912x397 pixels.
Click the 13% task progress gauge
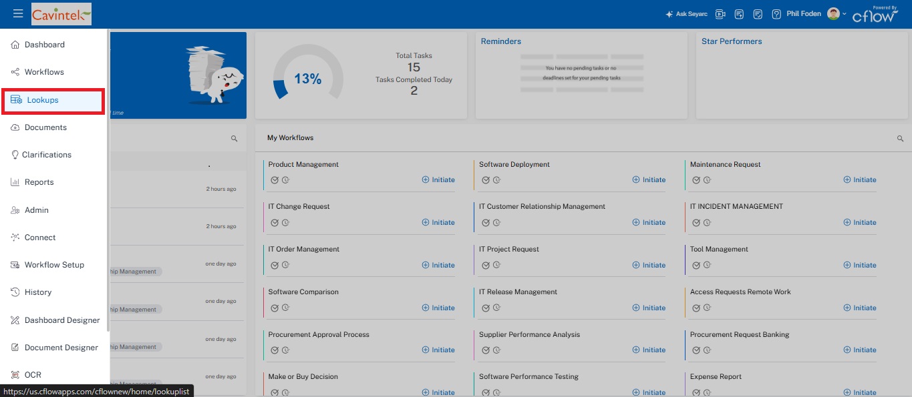308,79
